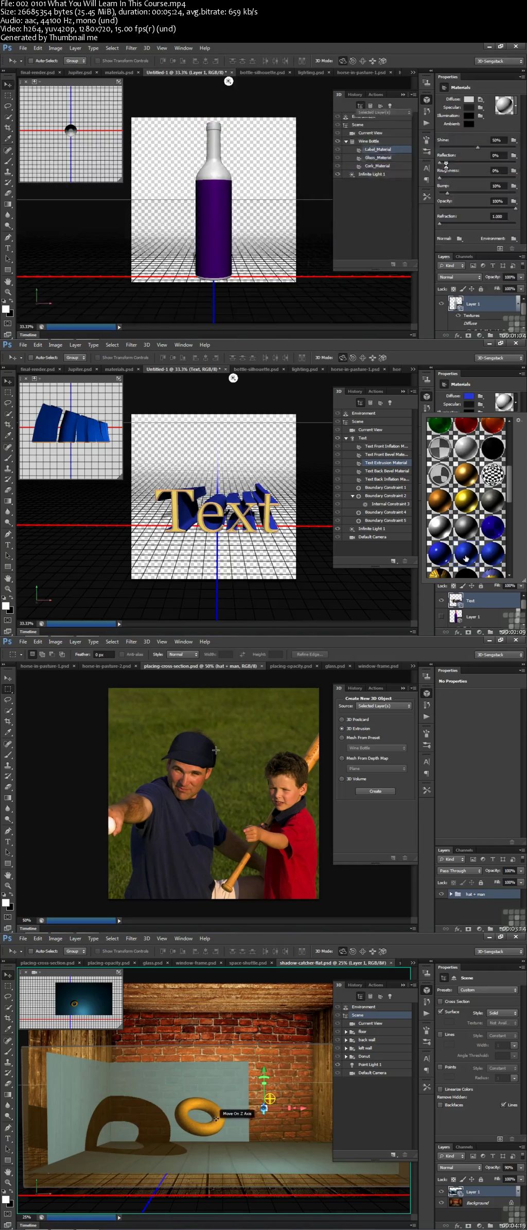
Task: Select the Mesh From Preset radio button
Action: [342, 738]
